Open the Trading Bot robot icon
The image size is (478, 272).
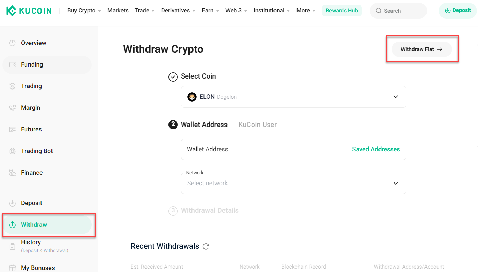tap(12, 151)
